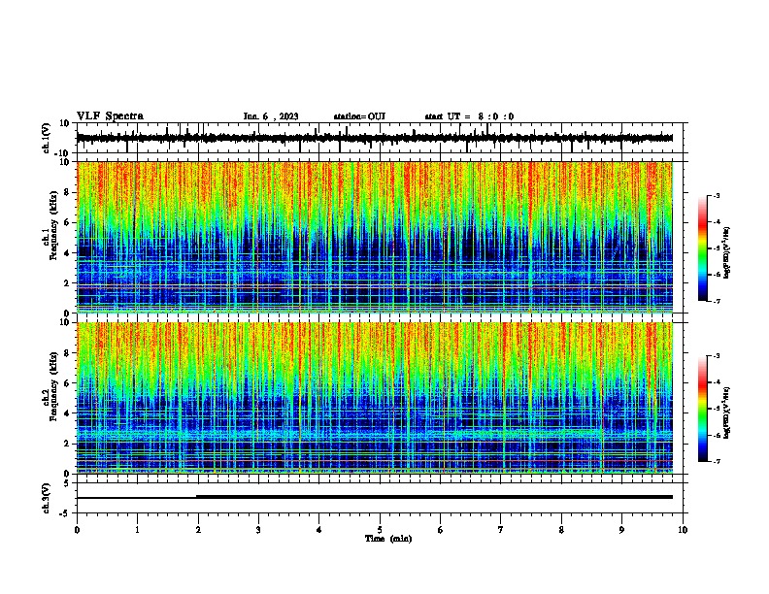769x594 pixels.
Task: Click the "-3" label on ch.1 color bar
Action: 716,195
